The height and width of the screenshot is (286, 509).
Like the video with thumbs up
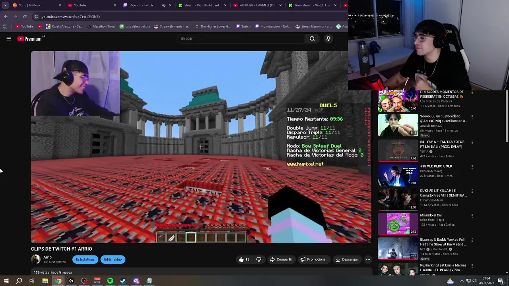tap(244, 259)
